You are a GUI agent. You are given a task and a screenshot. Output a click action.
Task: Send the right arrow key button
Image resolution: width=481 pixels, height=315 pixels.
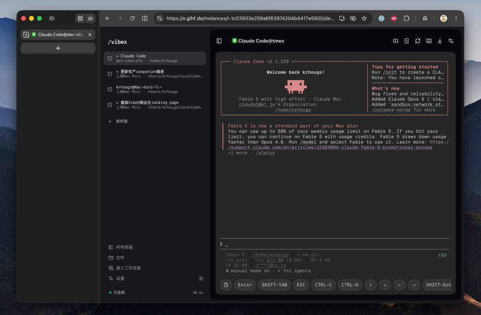tap(414, 285)
